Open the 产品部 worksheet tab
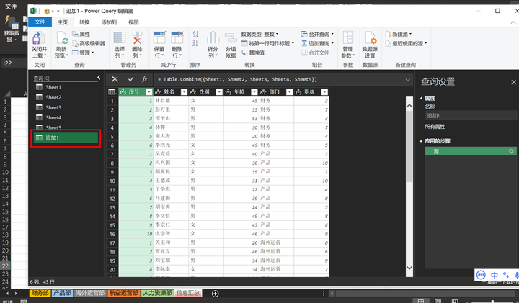This screenshot has height=303, width=519. (x=62, y=293)
